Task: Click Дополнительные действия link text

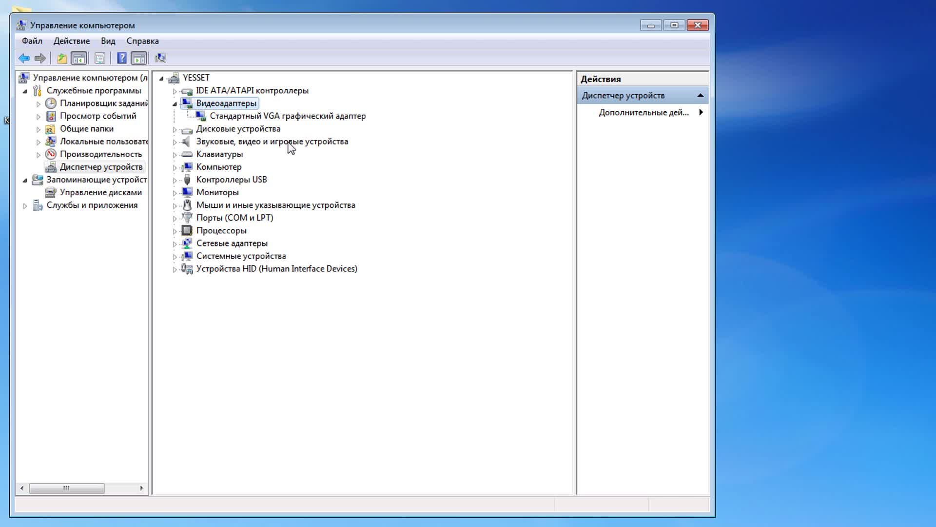Action: point(643,112)
